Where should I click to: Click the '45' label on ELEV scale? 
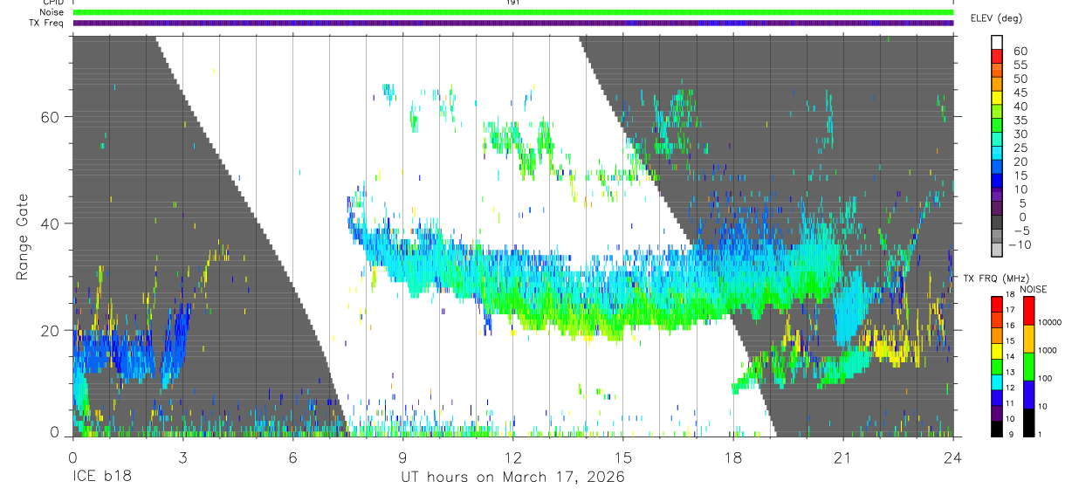(1020, 93)
